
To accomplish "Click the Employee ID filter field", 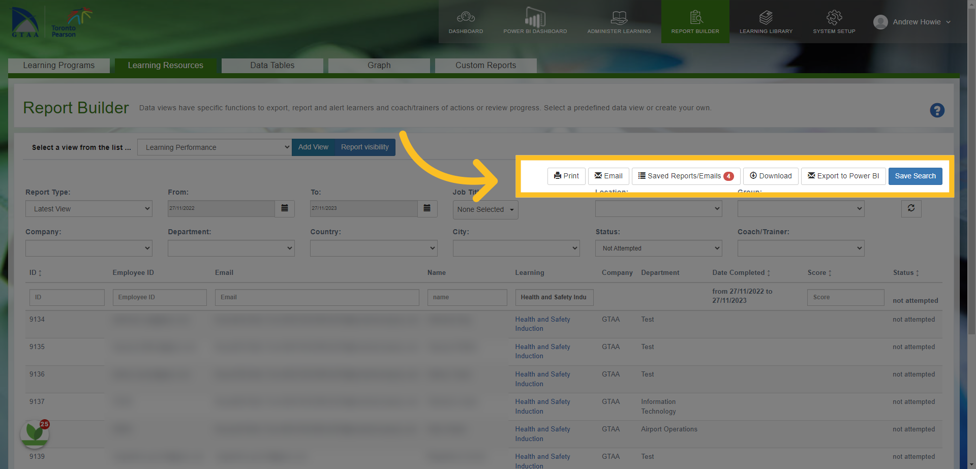I will click(160, 297).
